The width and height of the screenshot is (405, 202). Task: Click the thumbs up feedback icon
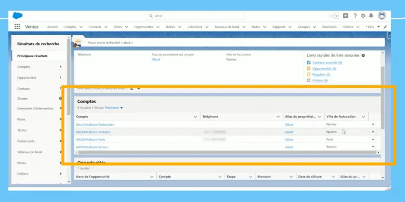pos(131,89)
